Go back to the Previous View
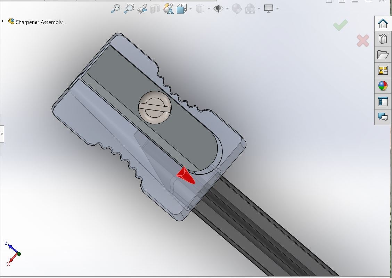Image resolution: width=392 pixels, height=278 pixels. 142,9
